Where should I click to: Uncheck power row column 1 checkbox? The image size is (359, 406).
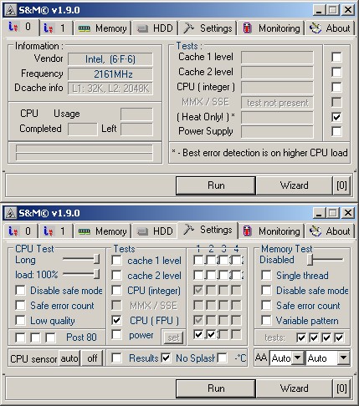[198, 334]
